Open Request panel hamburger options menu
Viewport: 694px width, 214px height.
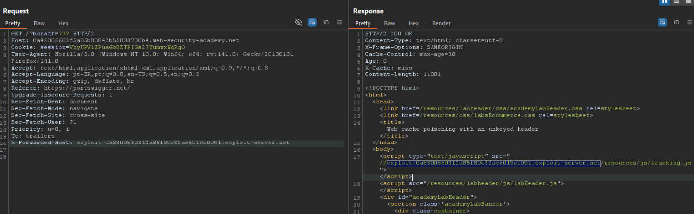tap(340, 22)
